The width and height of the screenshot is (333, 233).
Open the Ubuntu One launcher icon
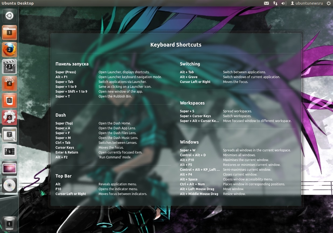pyautogui.click(x=9, y=100)
